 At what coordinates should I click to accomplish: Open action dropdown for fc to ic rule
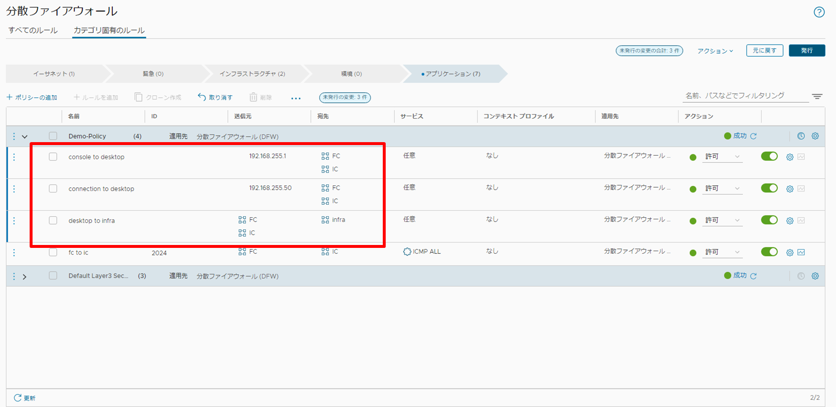click(x=722, y=252)
